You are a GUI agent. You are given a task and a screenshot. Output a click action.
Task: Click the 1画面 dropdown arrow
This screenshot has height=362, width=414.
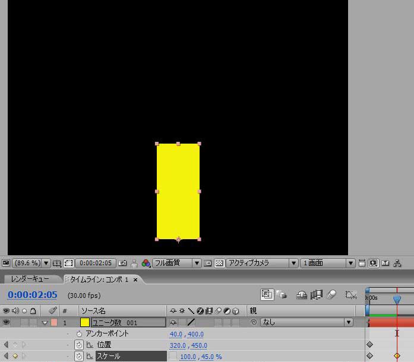click(350, 263)
